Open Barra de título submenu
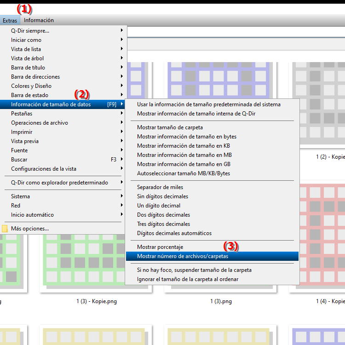Image resolution: width=345 pixels, height=345 pixels. tap(63, 68)
